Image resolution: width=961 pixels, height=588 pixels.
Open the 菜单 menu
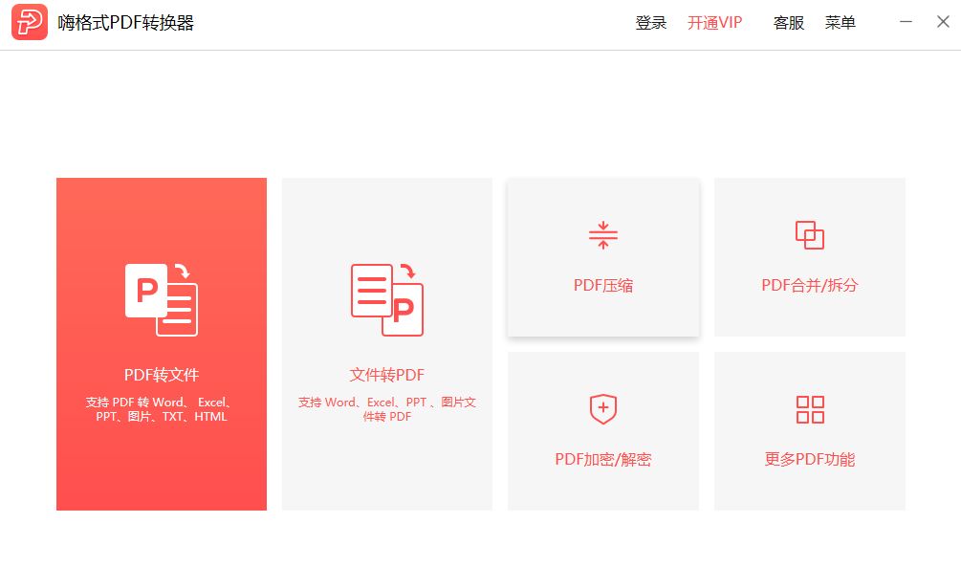841,22
